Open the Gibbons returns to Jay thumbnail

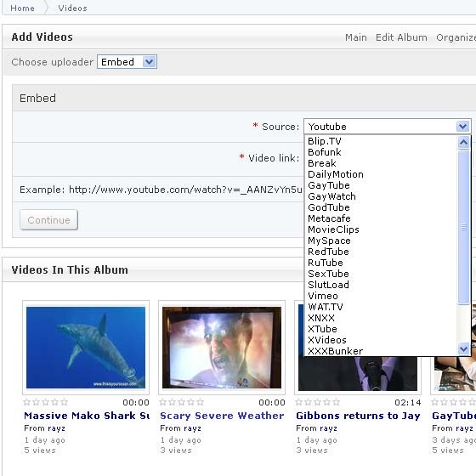coord(358,374)
